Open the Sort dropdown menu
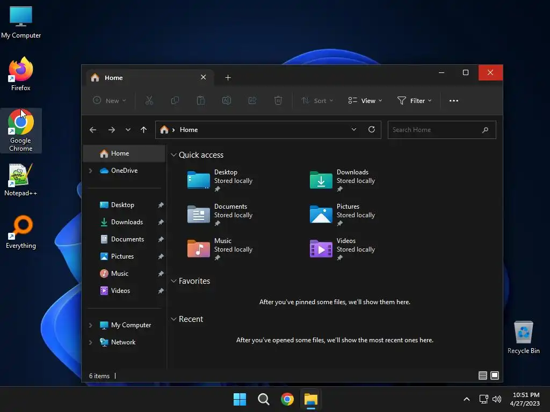This screenshot has height=412, width=550. click(317, 100)
